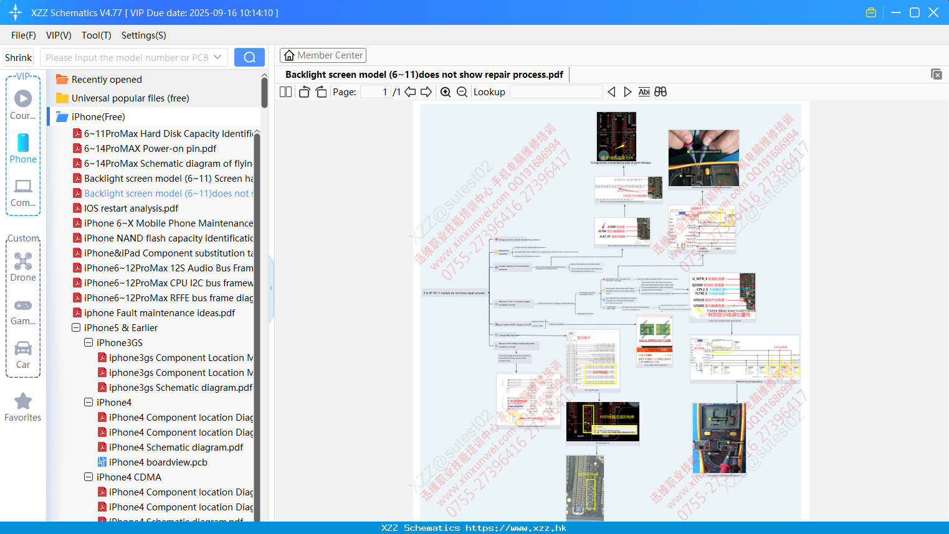
Task: Open Backlight screen model (6~11) Screen has file
Action: [163, 179]
